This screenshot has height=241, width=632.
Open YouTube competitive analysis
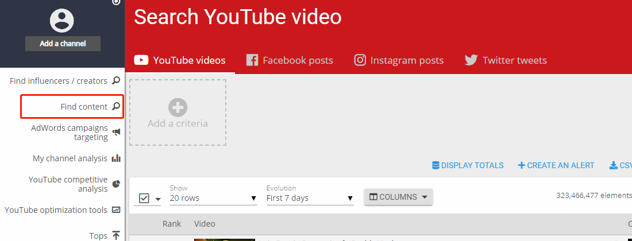point(68,184)
